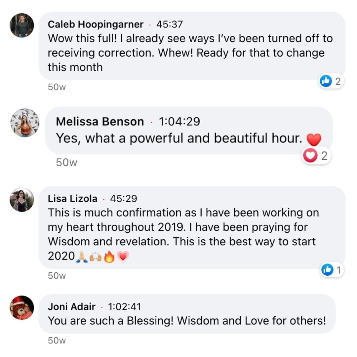Click the 50w date under Caleb's comment
This screenshot has height=357, width=357.
[x=57, y=87]
